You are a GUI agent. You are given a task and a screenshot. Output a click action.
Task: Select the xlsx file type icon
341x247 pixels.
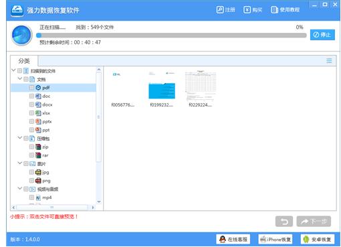38,113
